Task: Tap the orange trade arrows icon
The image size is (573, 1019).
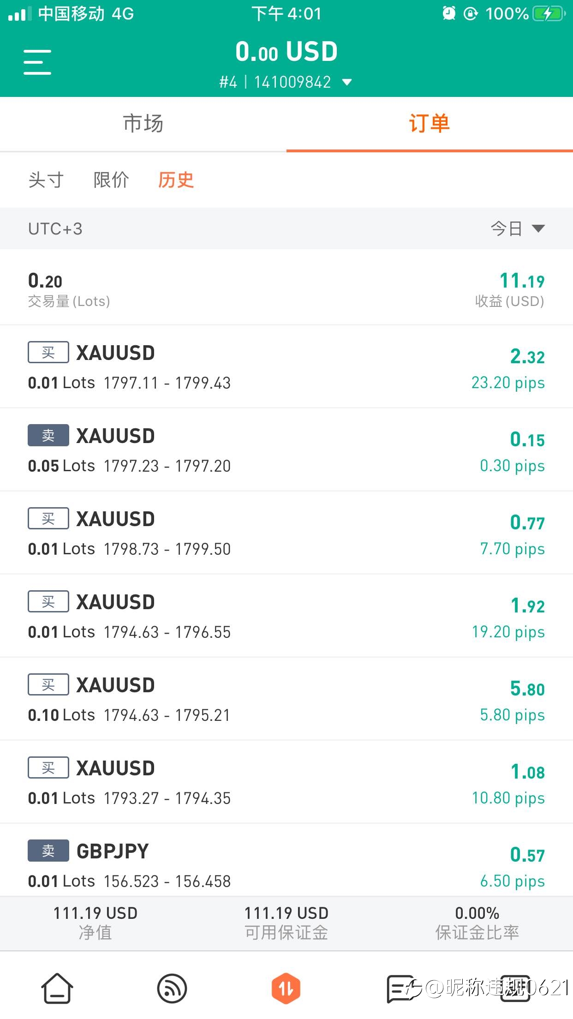Action: tap(286, 988)
